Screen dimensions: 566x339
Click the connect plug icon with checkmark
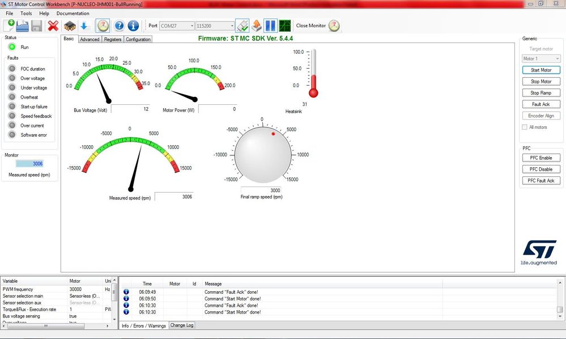pos(242,26)
